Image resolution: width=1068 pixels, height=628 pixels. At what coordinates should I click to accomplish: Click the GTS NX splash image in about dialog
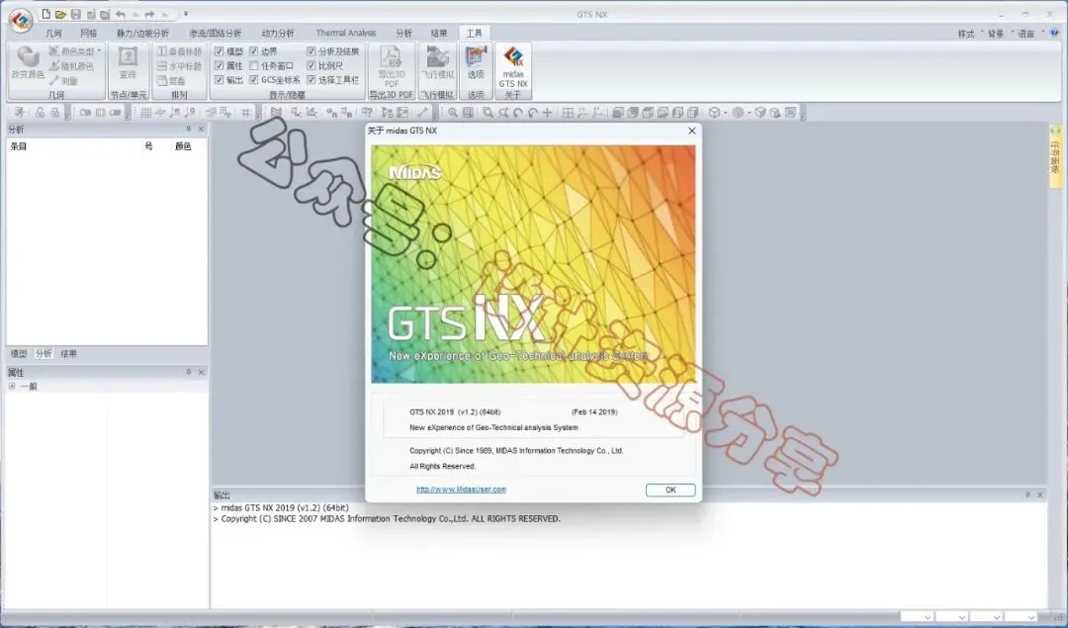(x=533, y=264)
